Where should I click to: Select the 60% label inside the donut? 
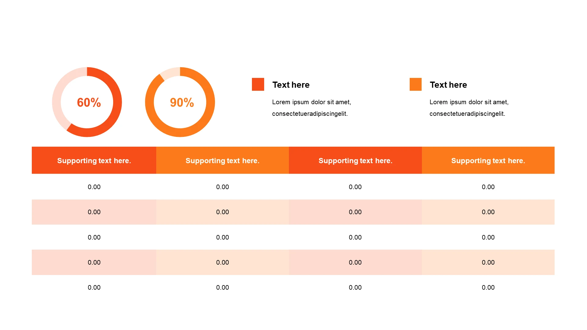pyautogui.click(x=89, y=102)
